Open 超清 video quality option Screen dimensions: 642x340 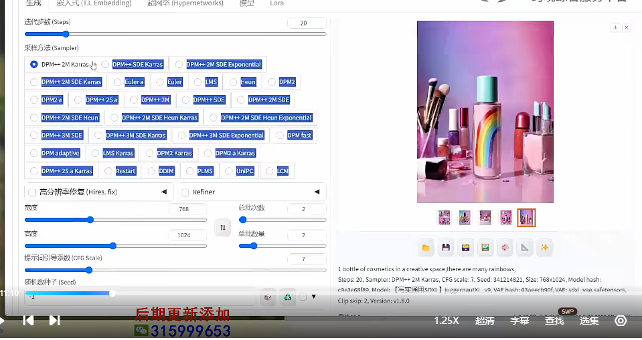[x=485, y=321]
